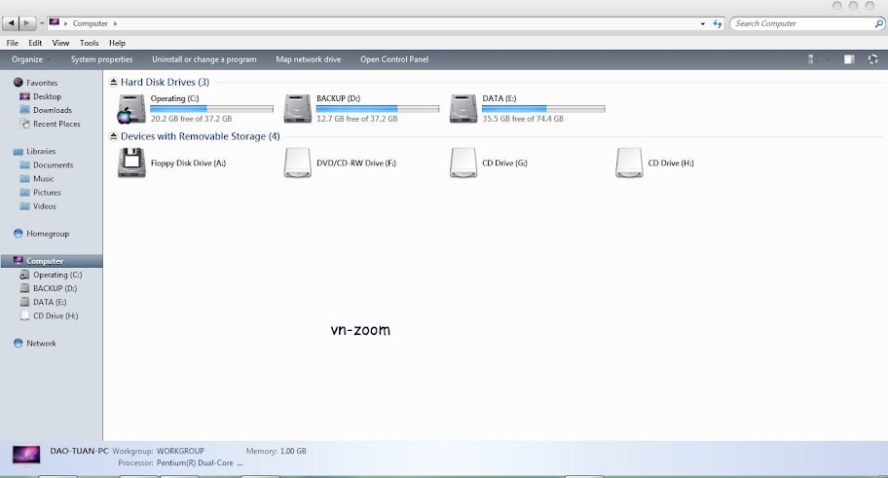Click Network in the navigation pane
Image resolution: width=888 pixels, height=478 pixels.
click(41, 344)
